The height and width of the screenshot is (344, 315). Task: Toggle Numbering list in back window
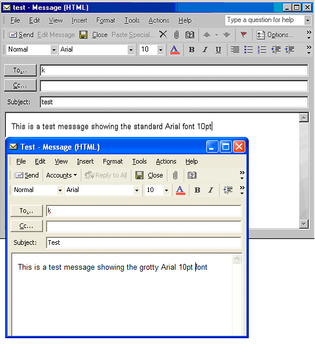click(262, 49)
